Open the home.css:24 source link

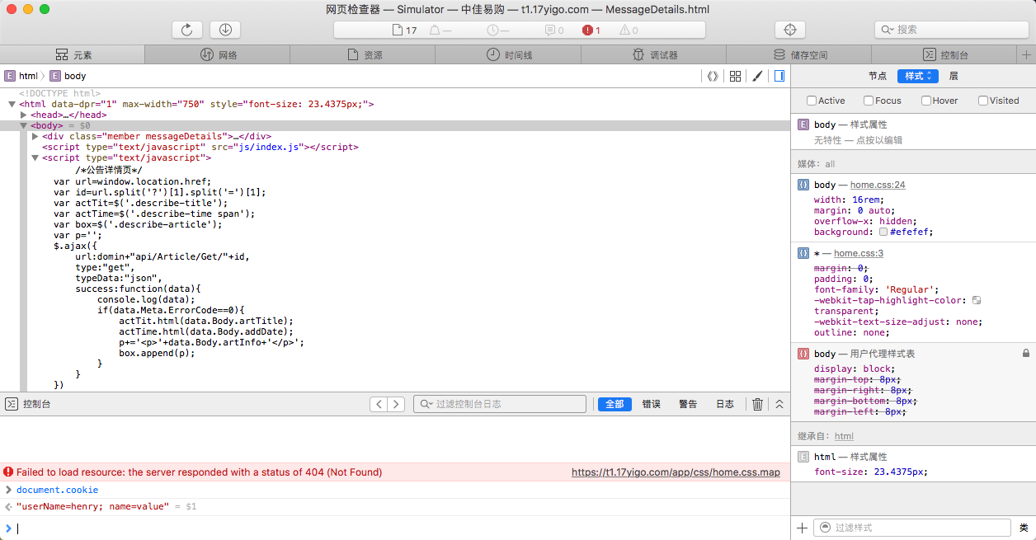click(x=878, y=185)
